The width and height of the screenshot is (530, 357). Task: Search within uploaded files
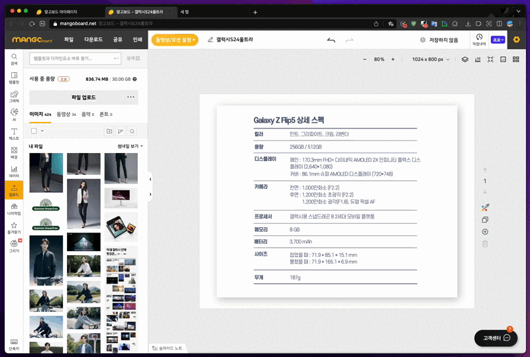pos(132,131)
